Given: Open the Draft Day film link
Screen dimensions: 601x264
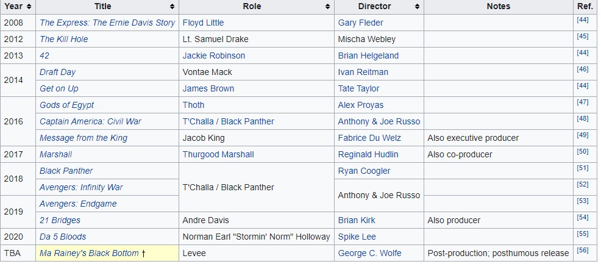Looking at the screenshot, I should tap(57, 72).
